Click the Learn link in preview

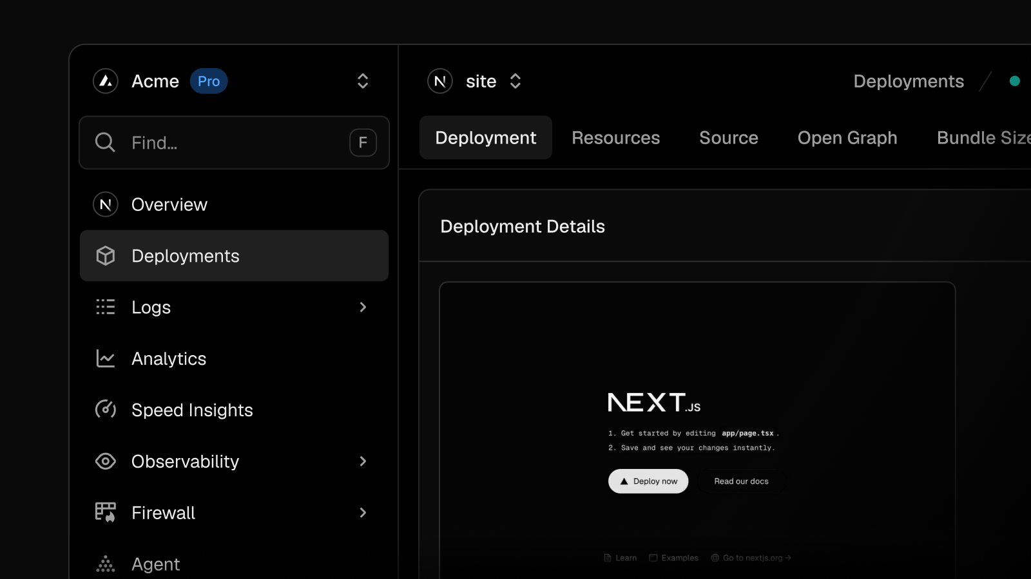click(x=621, y=558)
